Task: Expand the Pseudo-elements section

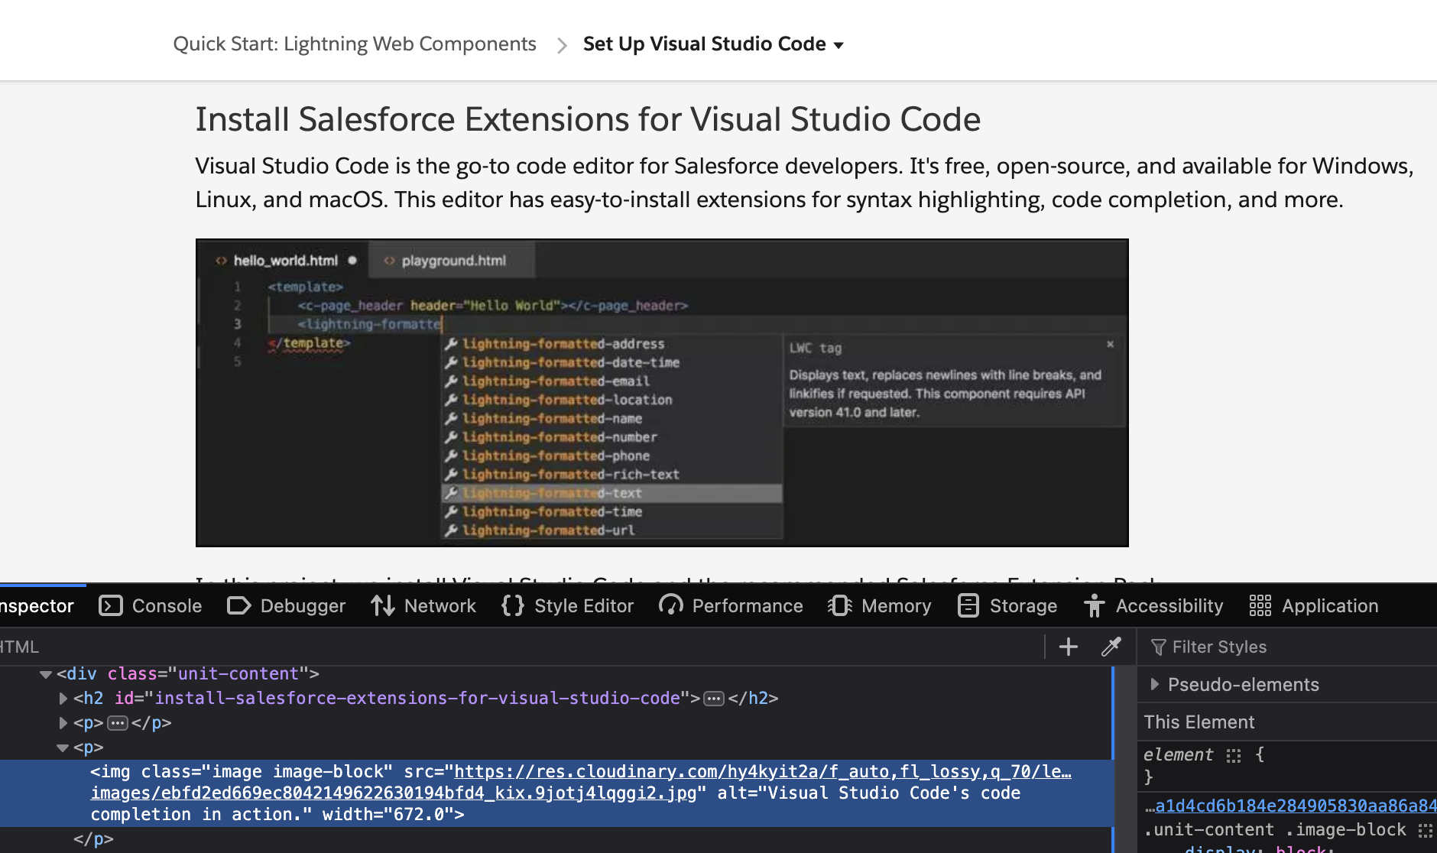Action: tap(1154, 685)
